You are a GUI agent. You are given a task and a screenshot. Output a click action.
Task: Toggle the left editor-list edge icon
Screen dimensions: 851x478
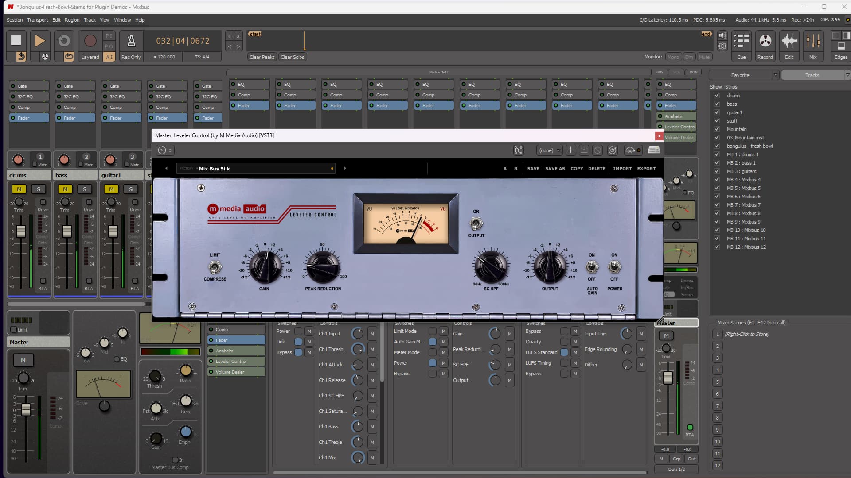(836, 35)
